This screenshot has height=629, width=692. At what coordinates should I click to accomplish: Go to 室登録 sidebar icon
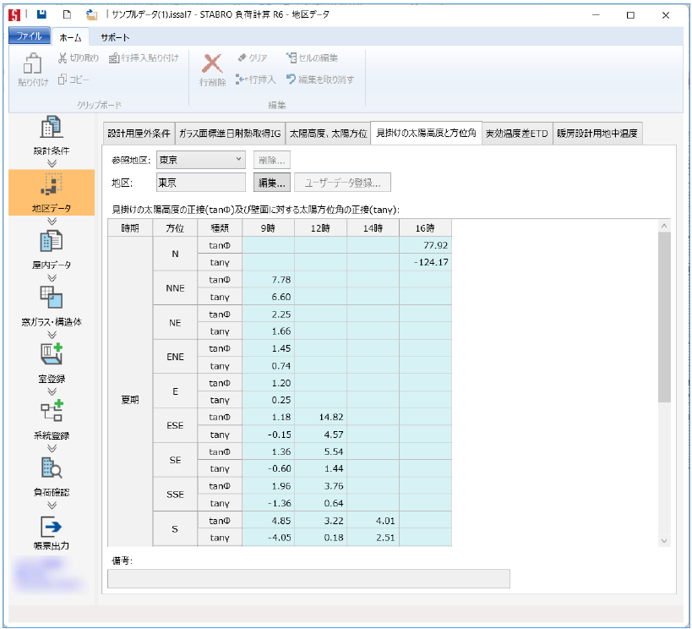(51, 355)
